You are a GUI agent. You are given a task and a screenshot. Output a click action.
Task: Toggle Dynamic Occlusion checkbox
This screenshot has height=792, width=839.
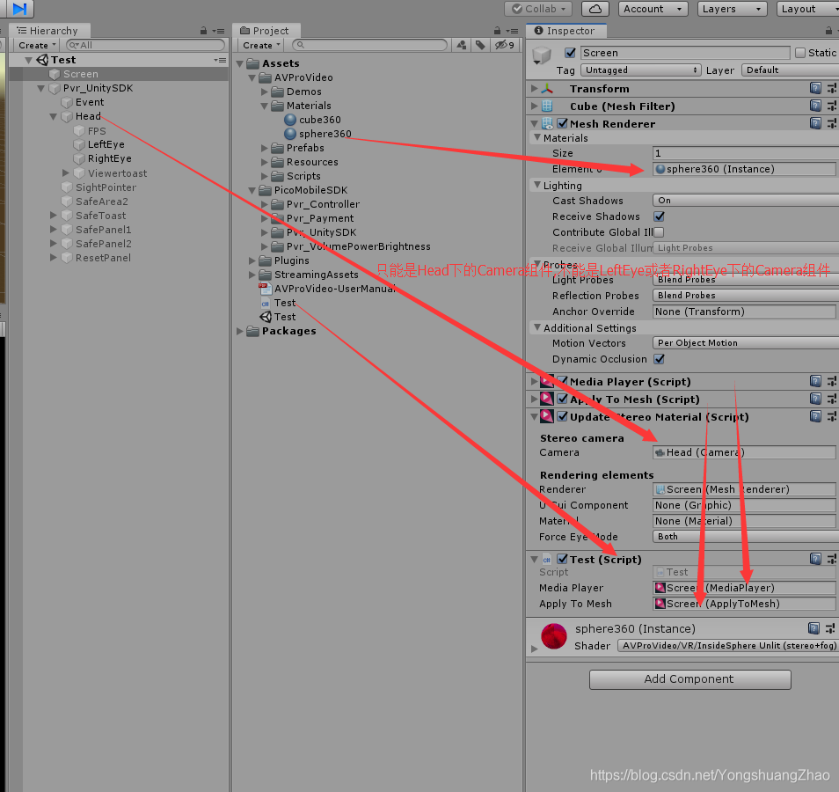660,359
